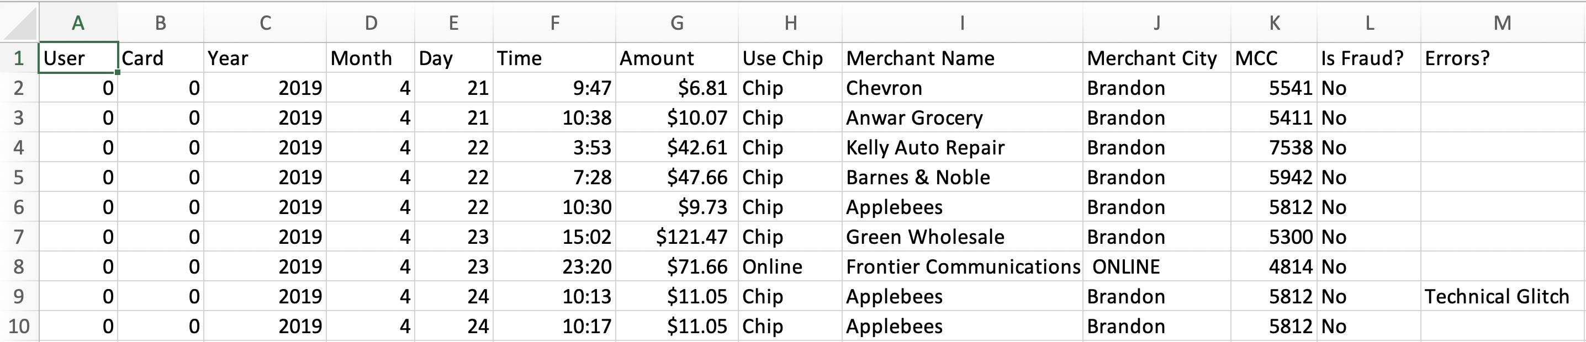Click the 'Chevron' merchant cell
This screenshot has width=1586, height=342.
pos(963,88)
